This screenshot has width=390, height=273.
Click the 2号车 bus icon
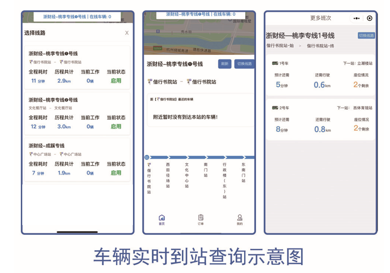pyautogui.click(x=275, y=107)
